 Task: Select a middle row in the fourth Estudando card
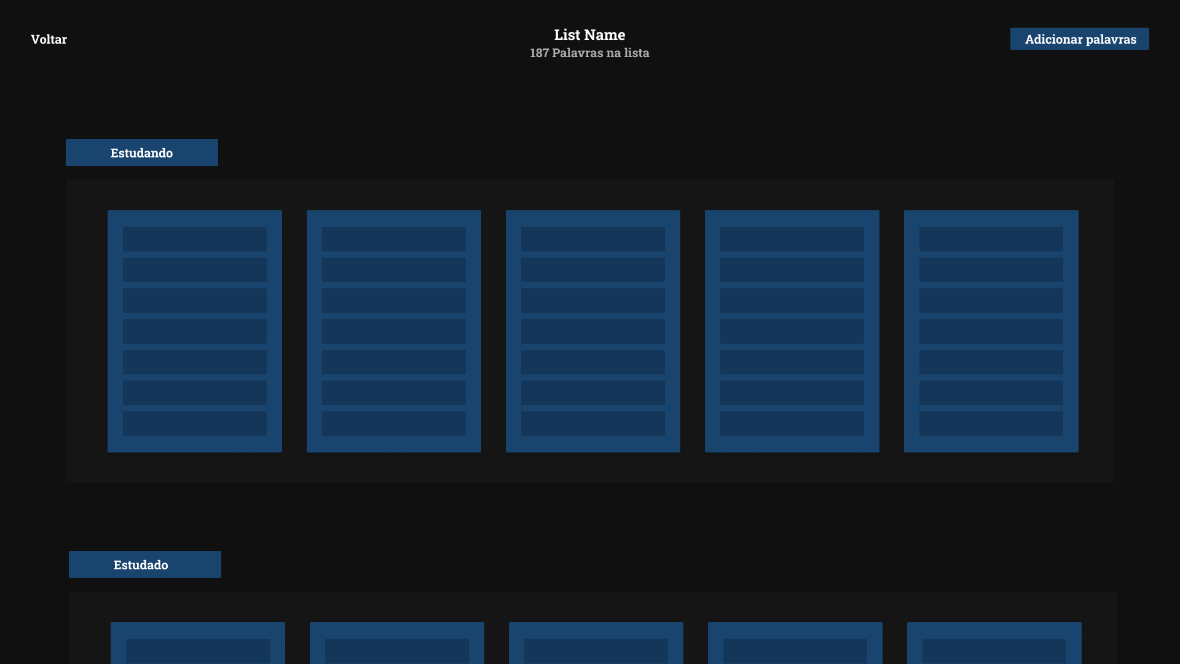point(792,331)
